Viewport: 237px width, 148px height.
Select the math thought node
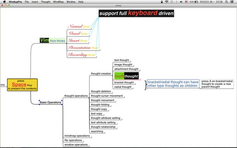[x=126, y=76]
